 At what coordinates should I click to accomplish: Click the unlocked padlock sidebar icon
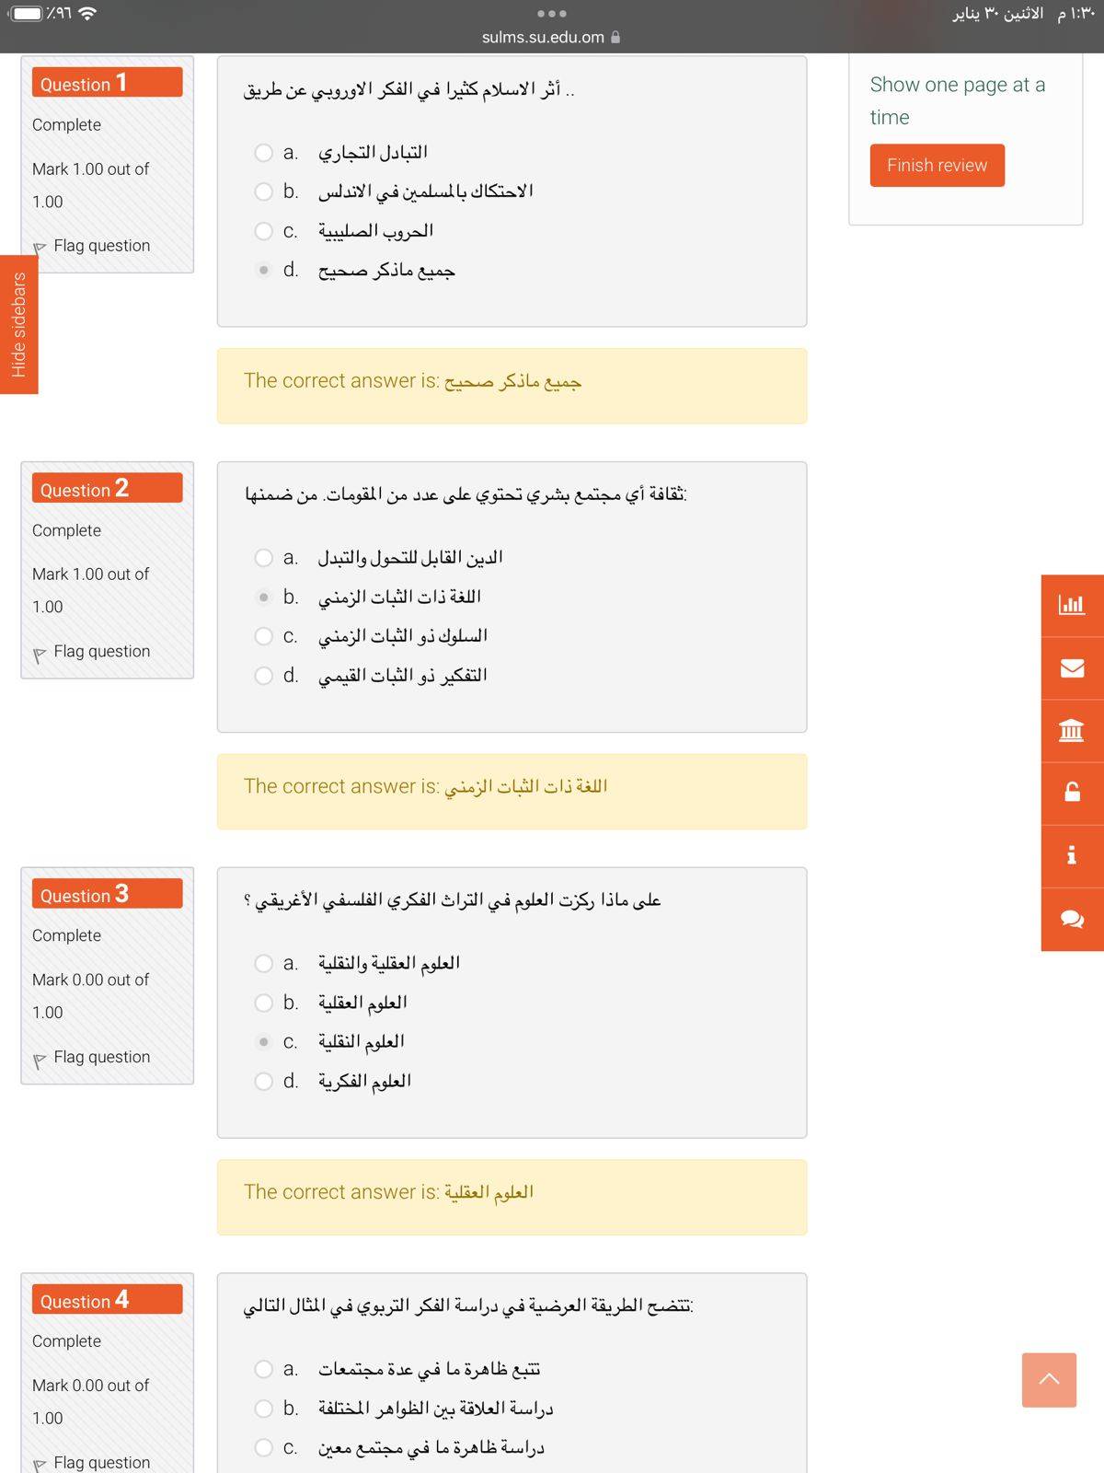pyautogui.click(x=1072, y=793)
